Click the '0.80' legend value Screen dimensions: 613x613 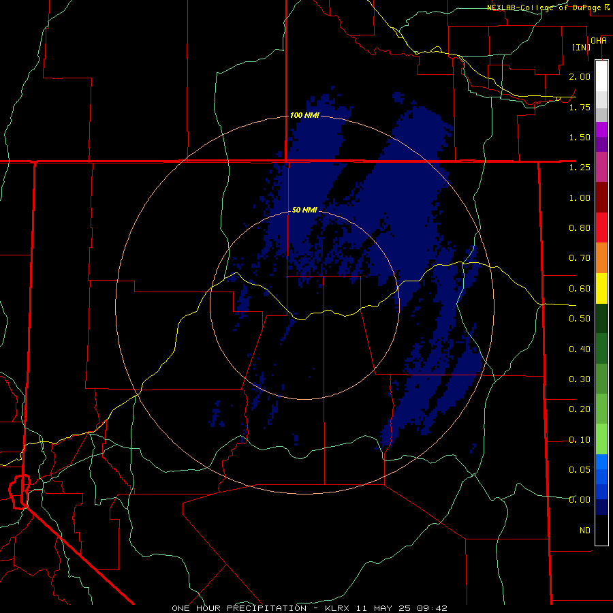[x=580, y=228]
